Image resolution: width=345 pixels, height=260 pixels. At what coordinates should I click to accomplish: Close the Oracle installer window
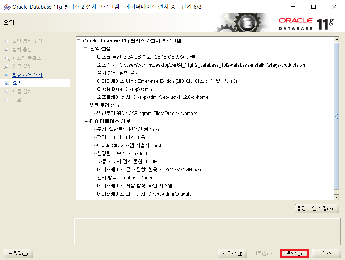coord(334,7)
